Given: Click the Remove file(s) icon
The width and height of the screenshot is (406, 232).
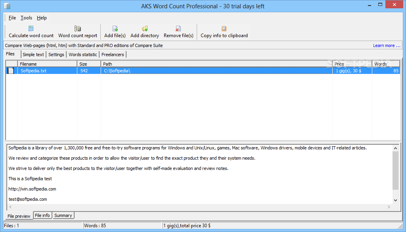Looking at the screenshot, I should [178, 28].
